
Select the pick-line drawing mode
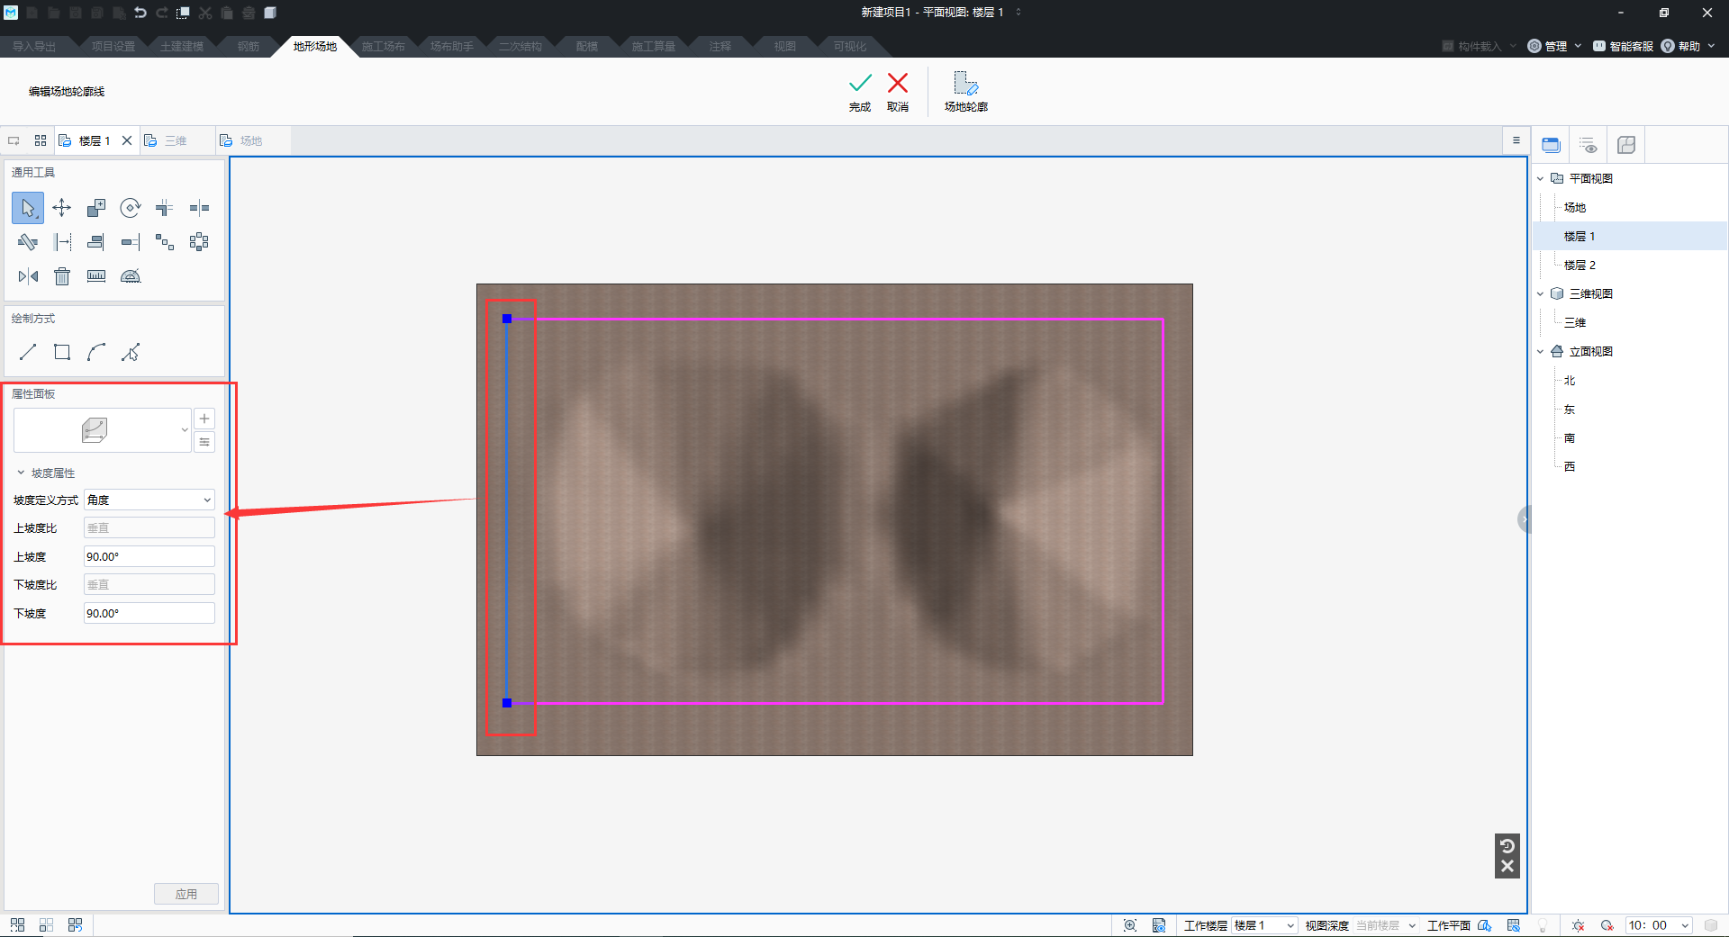(x=131, y=352)
